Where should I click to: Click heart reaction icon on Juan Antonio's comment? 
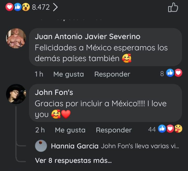(x=178, y=73)
